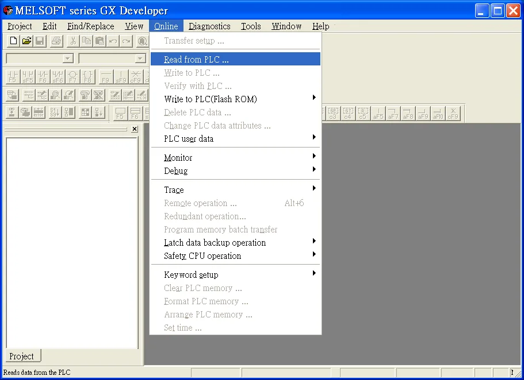Click the SE c3 toolbar icon
This screenshot has height=380, width=524.
tap(332, 114)
